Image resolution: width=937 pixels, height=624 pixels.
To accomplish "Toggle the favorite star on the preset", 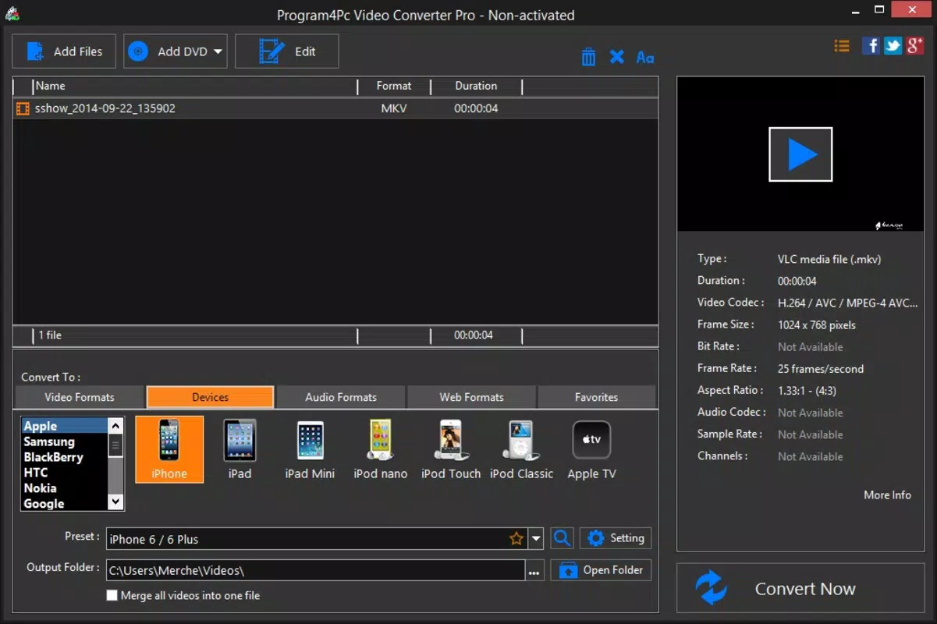I will tap(516, 539).
